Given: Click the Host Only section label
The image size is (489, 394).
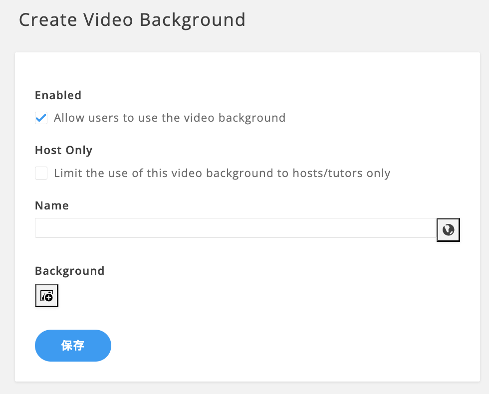Looking at the screenshot, I should 63,150.
